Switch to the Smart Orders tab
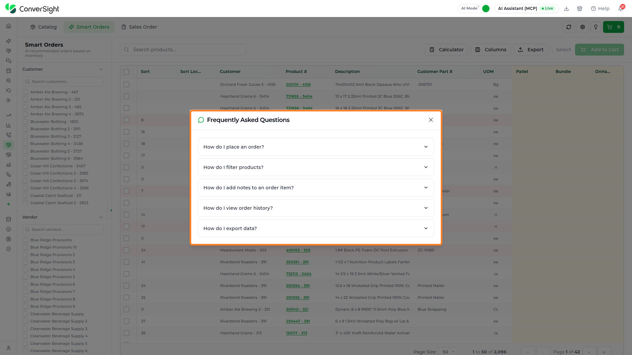The width and height of the screenshot is (632, 355). click(x=89, y=27)
